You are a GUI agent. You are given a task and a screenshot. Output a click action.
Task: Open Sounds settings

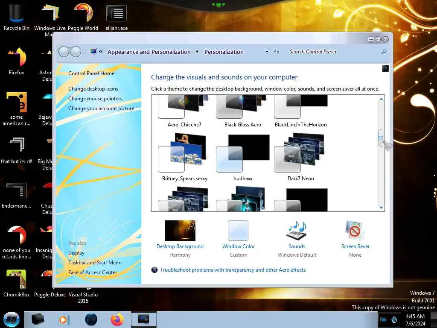pyautogui.click(x=297, y=239)
